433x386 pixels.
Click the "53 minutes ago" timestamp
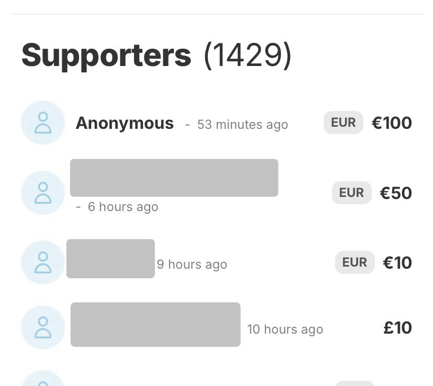(242, 125)
